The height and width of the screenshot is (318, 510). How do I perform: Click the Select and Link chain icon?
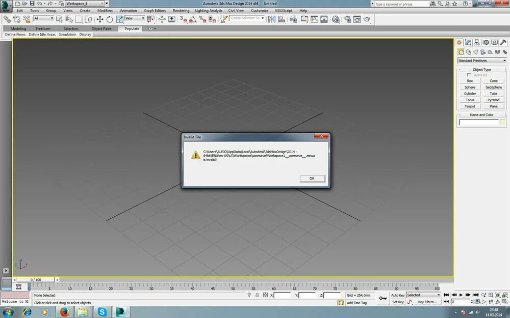tap(7, 19)
